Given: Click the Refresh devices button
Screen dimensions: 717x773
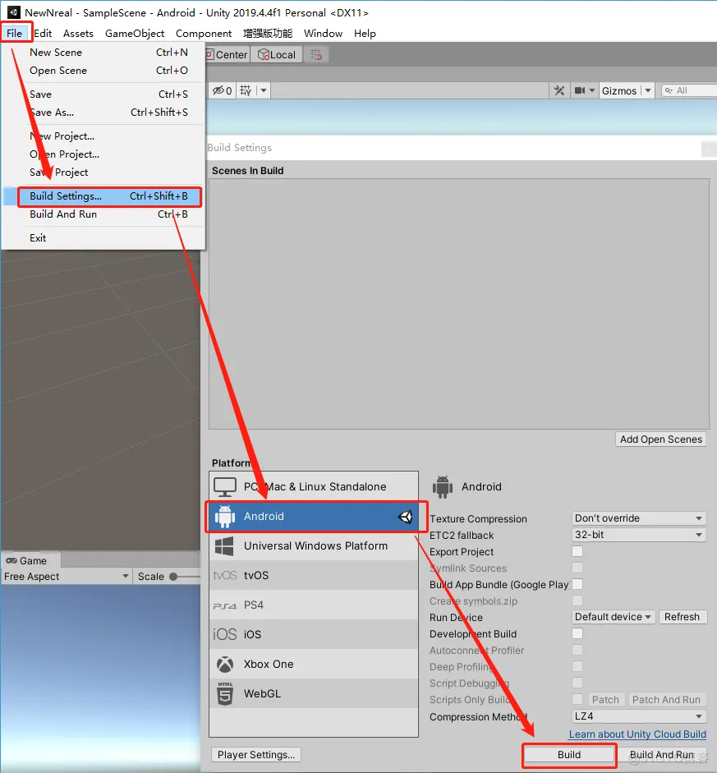Looking at the screenshot, I should tap(682, 617).
